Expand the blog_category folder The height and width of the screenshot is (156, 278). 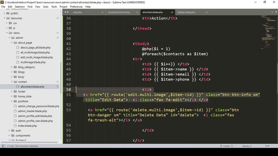coord(12,67)
